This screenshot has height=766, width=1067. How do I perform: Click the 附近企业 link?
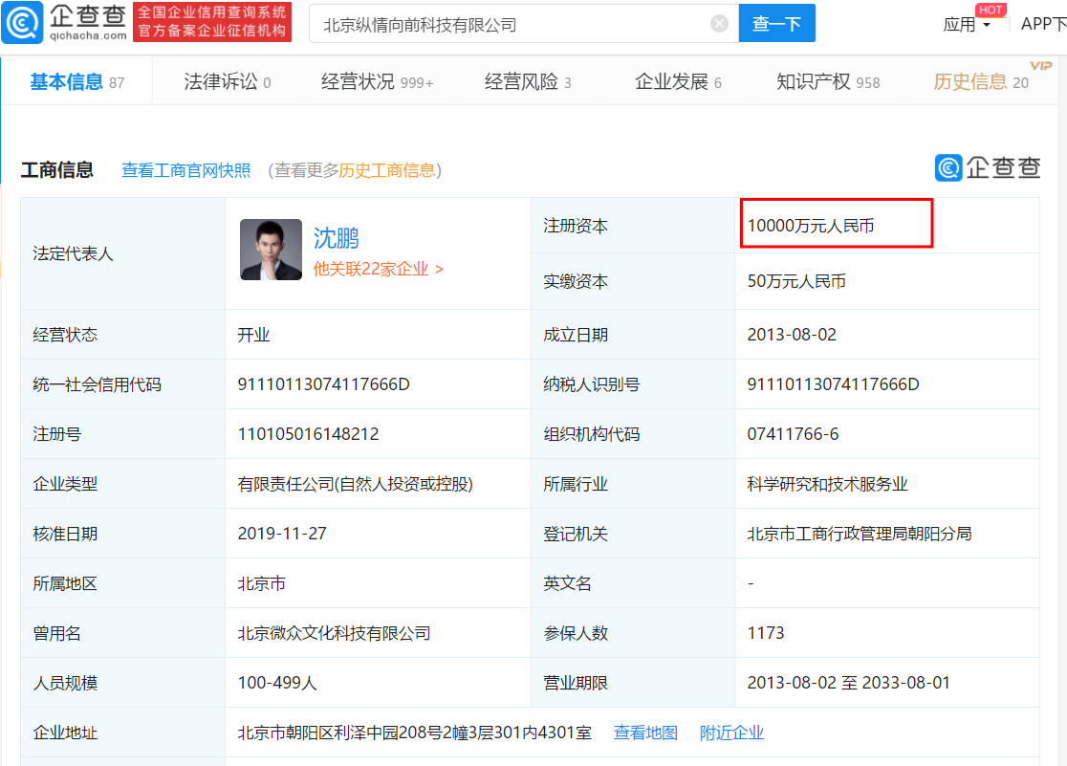(x=731, y=733)
